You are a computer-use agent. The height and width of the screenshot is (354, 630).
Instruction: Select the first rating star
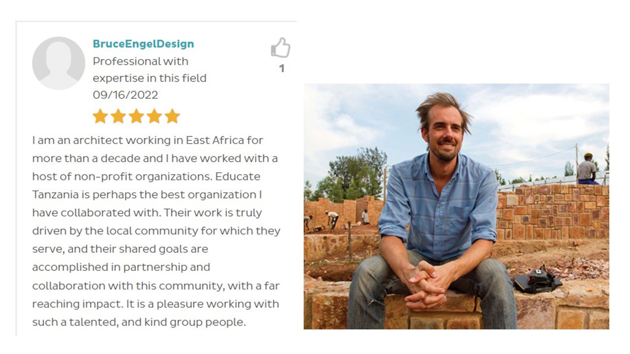coord(100,117)
